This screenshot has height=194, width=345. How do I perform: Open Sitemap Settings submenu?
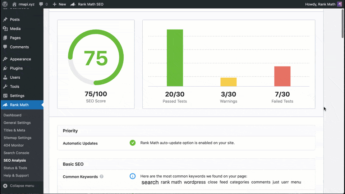(x=17, y=138)
